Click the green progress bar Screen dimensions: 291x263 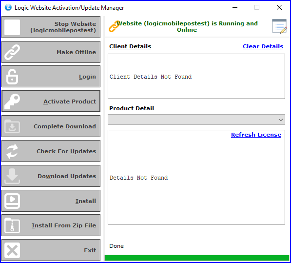197,258
